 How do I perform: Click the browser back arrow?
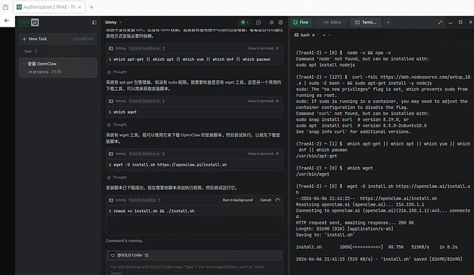[7, 21]
